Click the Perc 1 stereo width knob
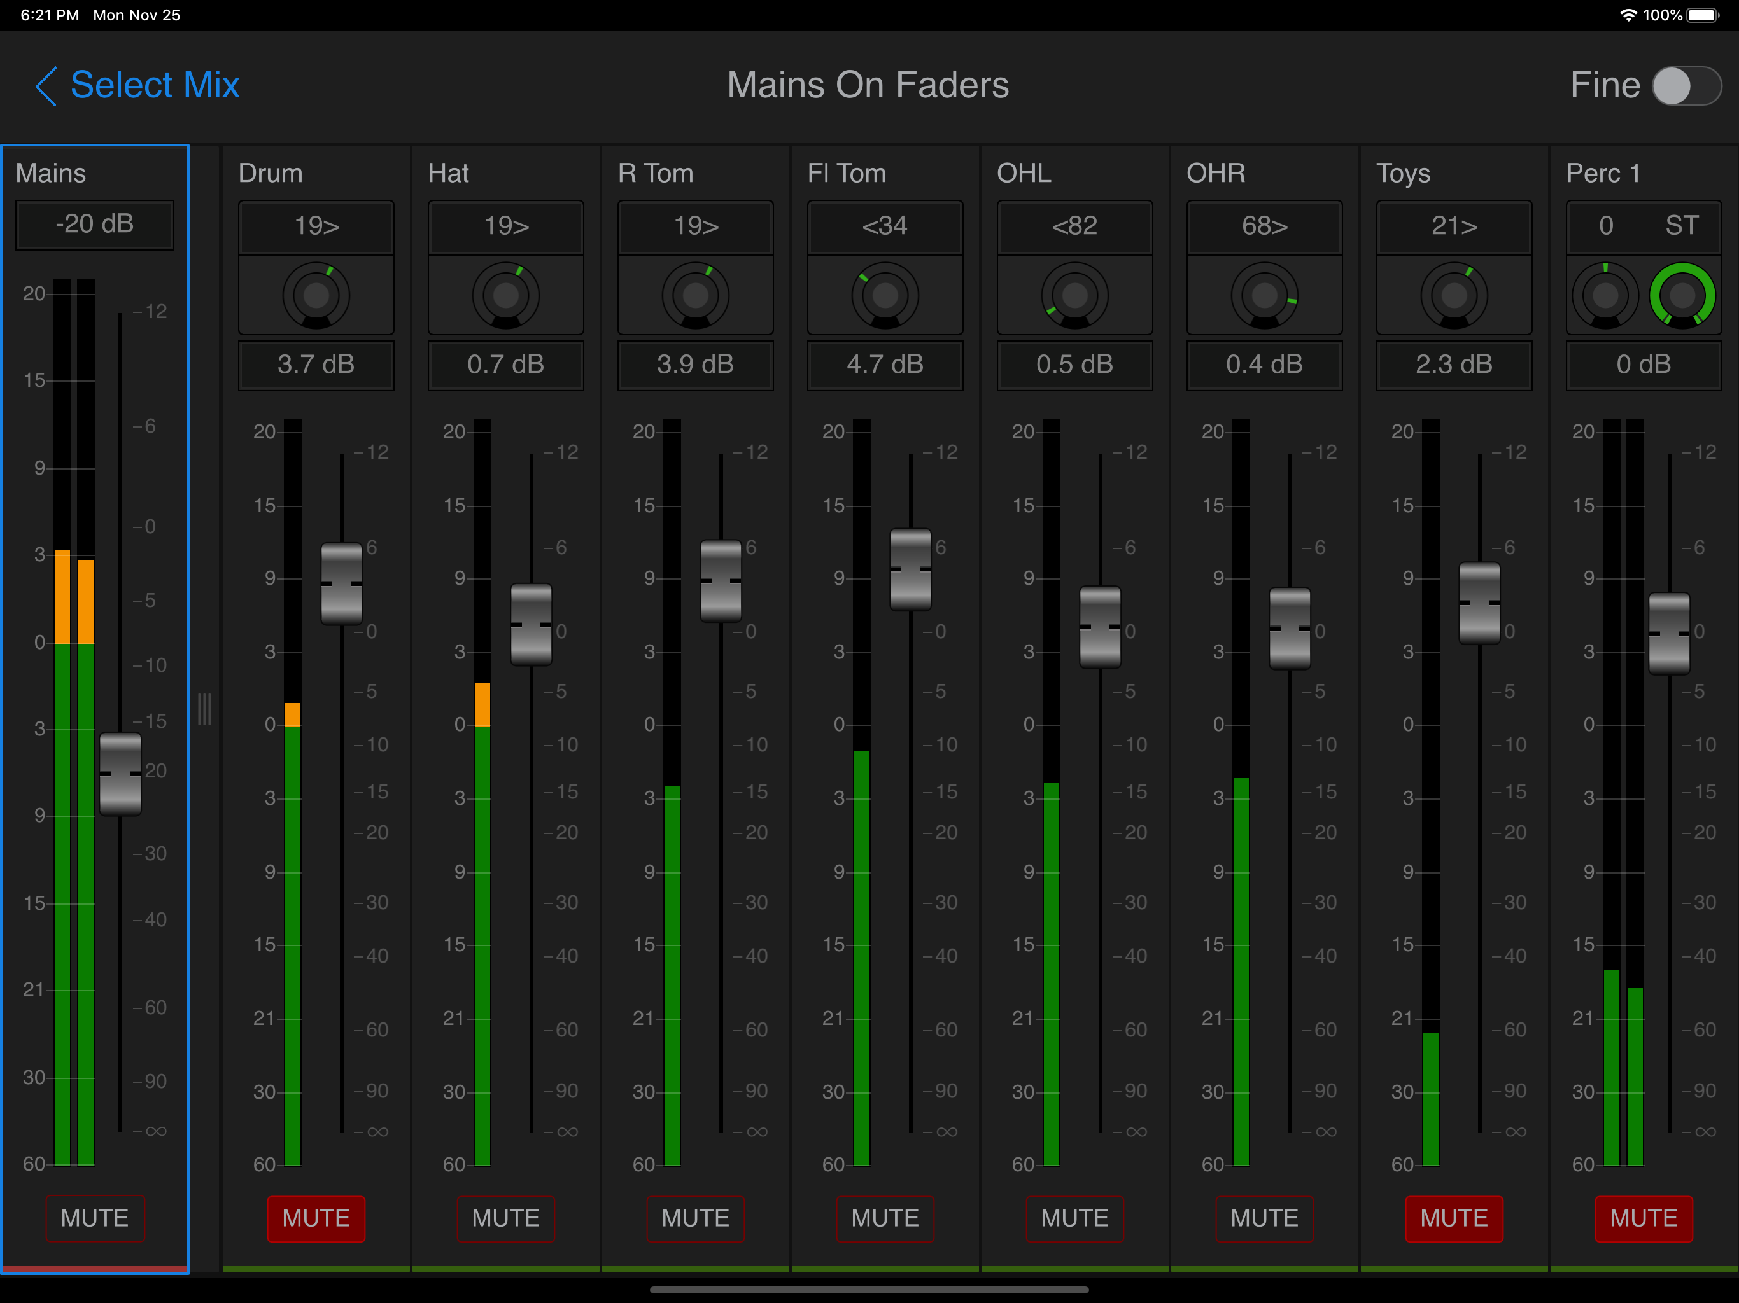 point(1682,295)
